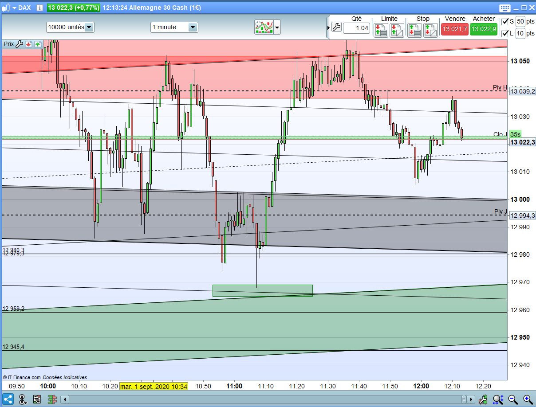
Task: Open the Prix panel wrench settings
Action: pyautogui.click(x=19, y=44)
